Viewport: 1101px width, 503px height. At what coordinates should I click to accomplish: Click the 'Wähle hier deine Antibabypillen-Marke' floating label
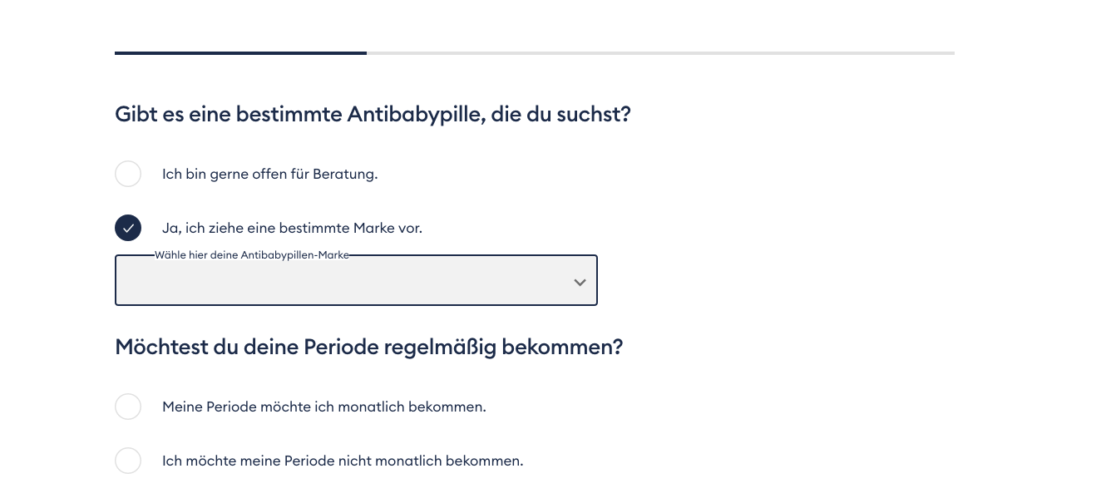pyautogui.click(x=251, y=255)
